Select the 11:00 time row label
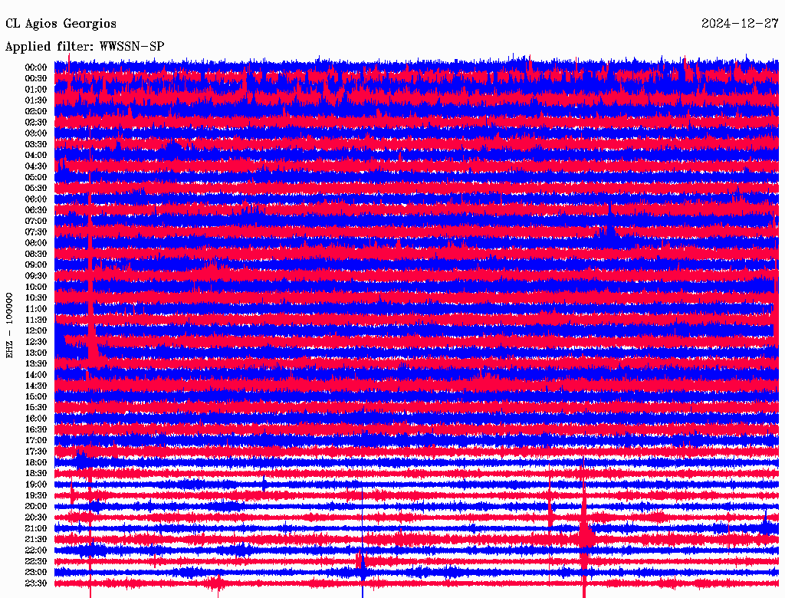 point(36,309)
